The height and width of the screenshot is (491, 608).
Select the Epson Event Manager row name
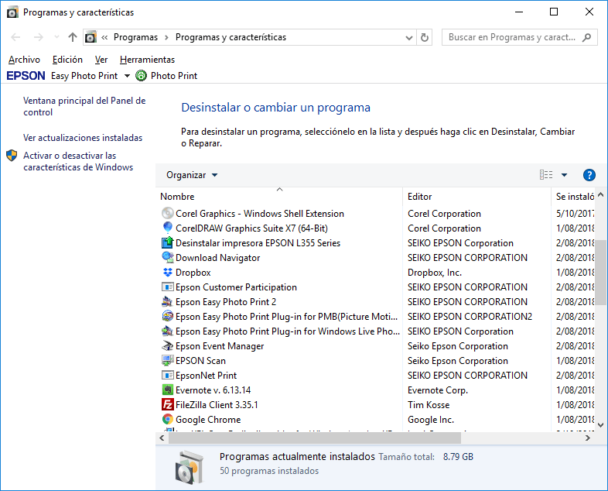(x=220, y=346)
